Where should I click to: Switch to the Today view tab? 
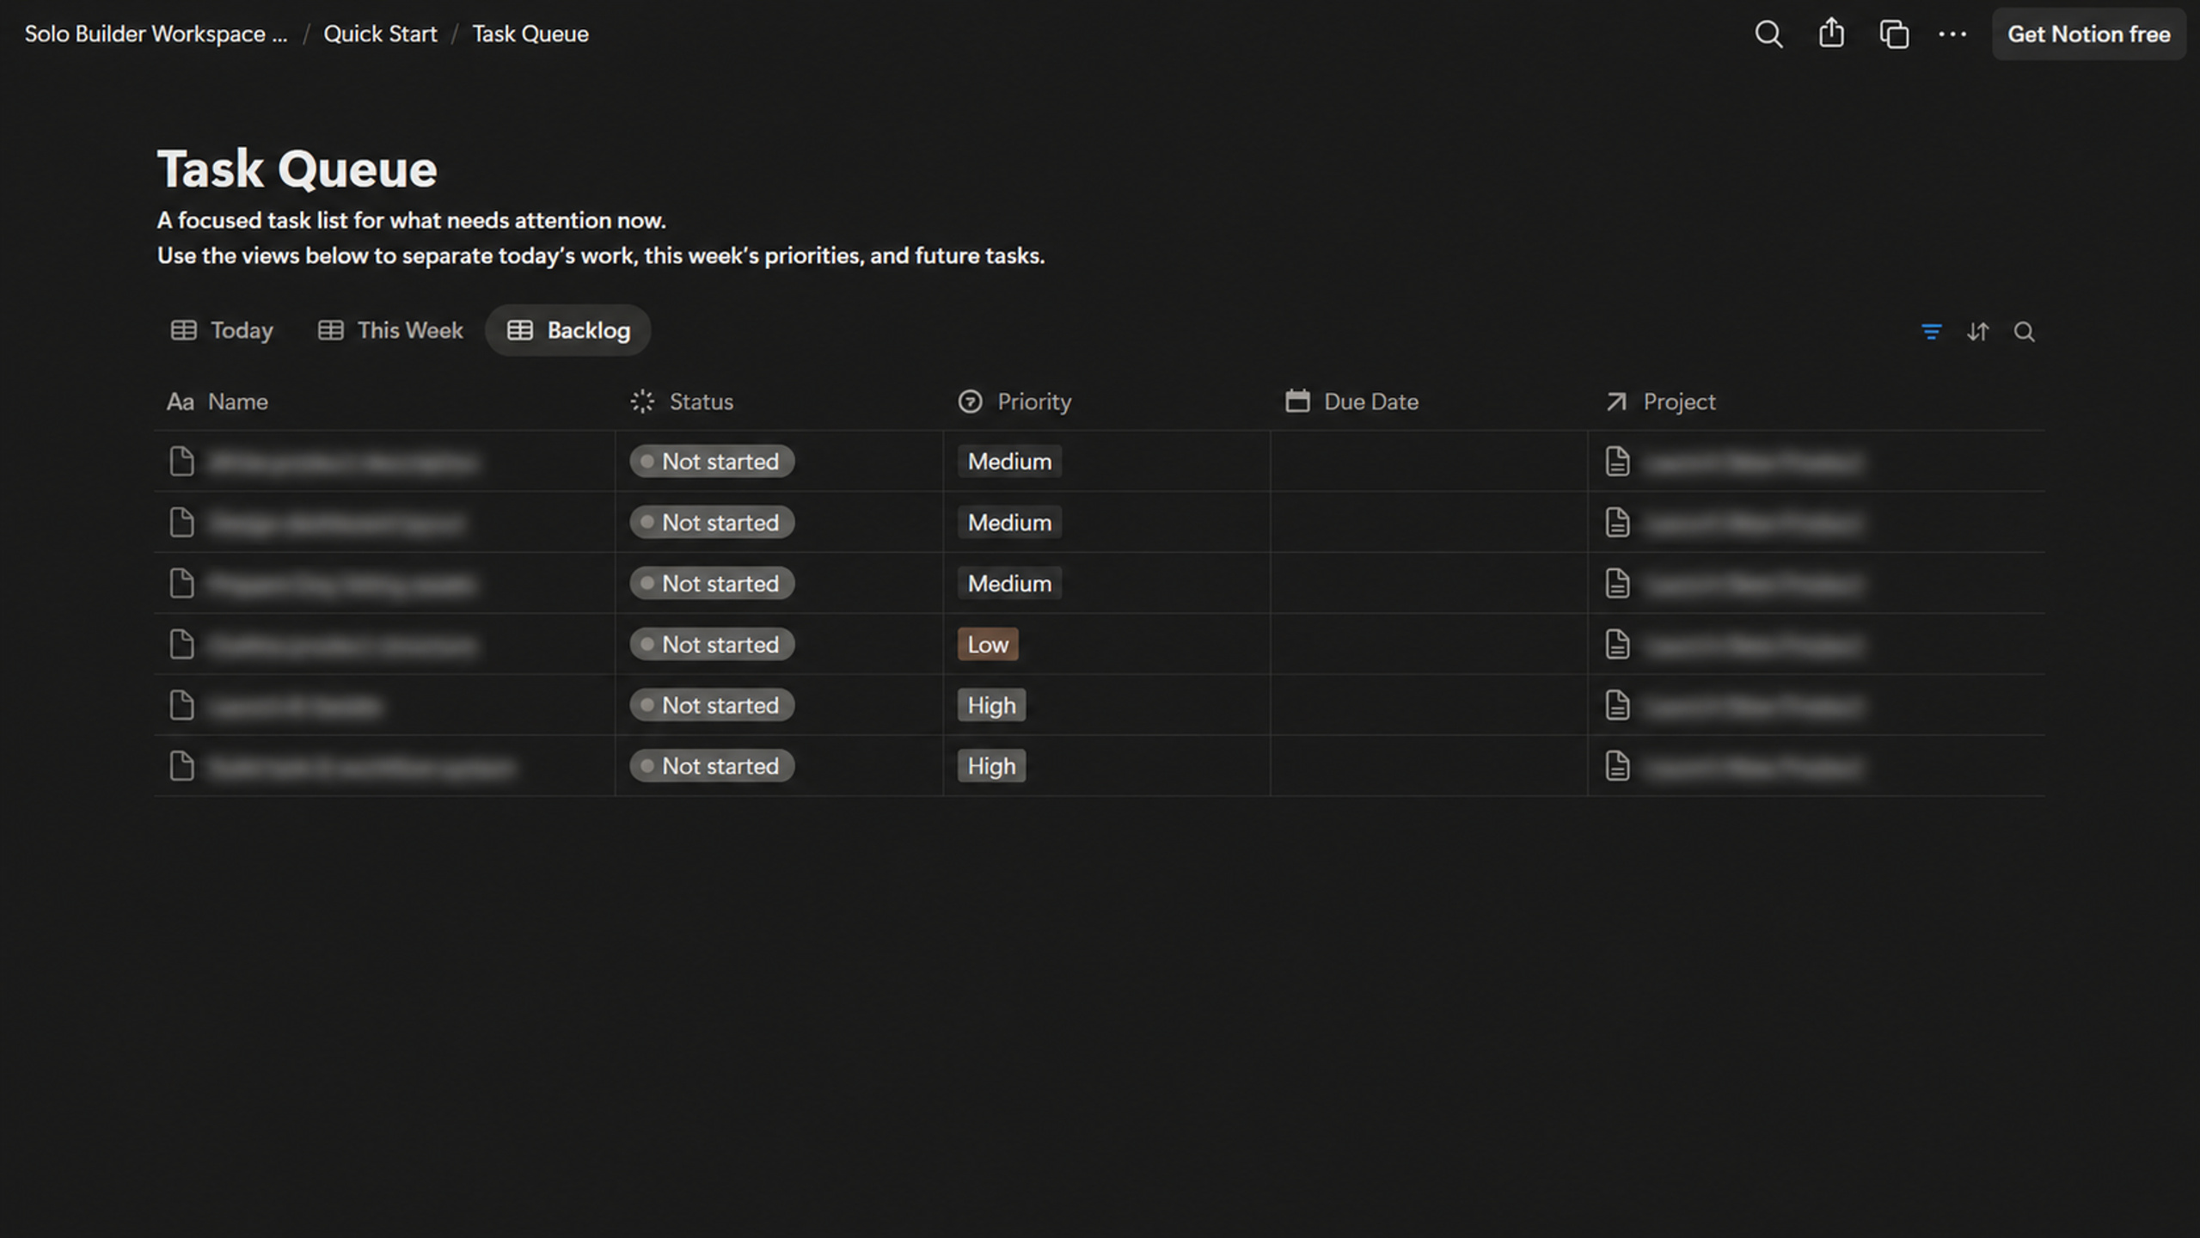222,330
